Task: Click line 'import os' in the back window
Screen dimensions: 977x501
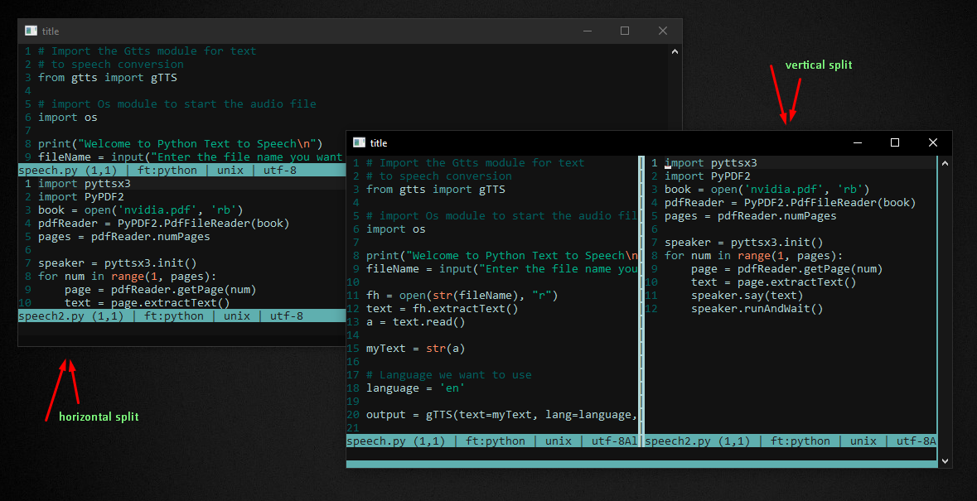Action: tap(68, 117)
